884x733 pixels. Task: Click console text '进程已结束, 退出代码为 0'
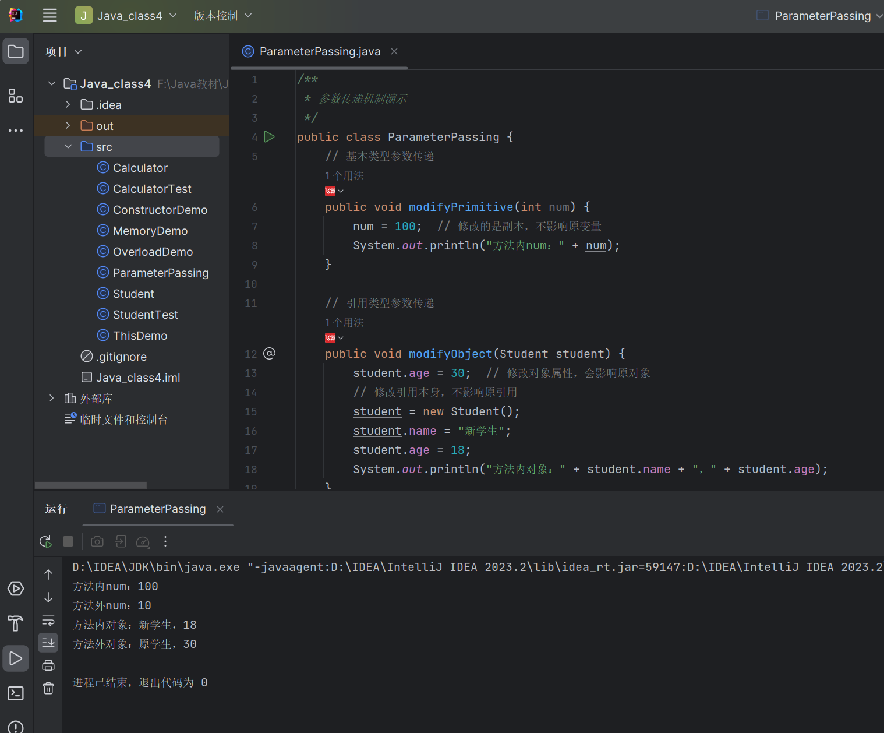pos(140,683)
